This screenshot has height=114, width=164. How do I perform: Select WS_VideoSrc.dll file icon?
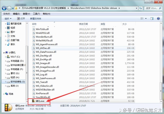pos(34,86)
